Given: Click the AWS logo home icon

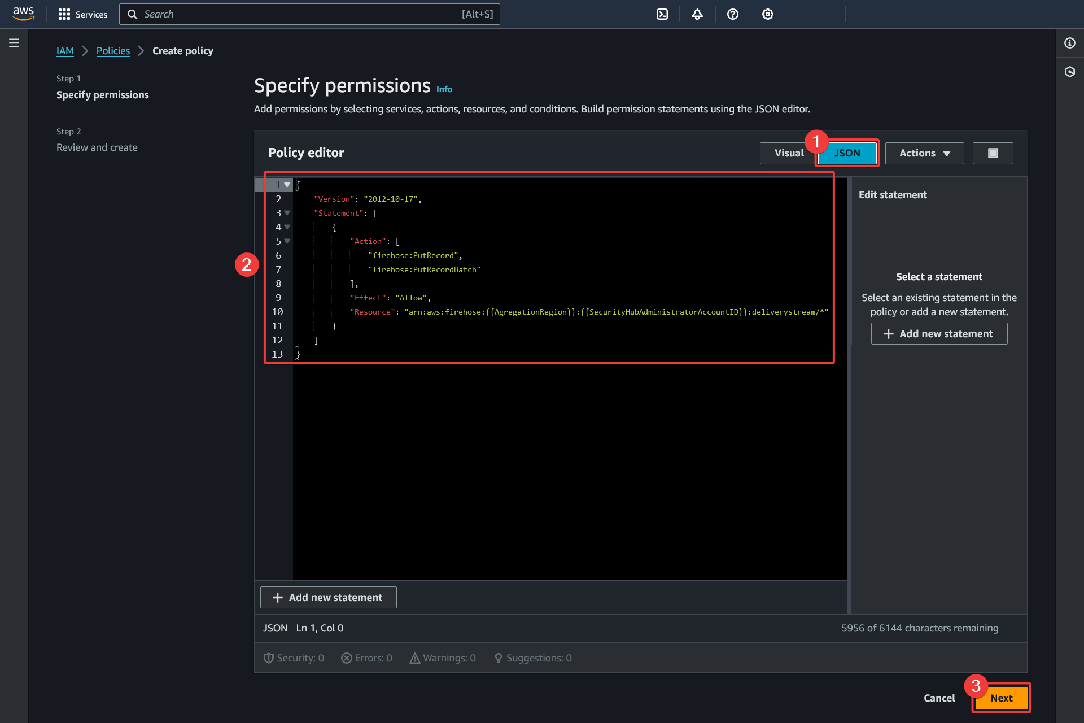Looking at the screenshot, I should (23, 14).
